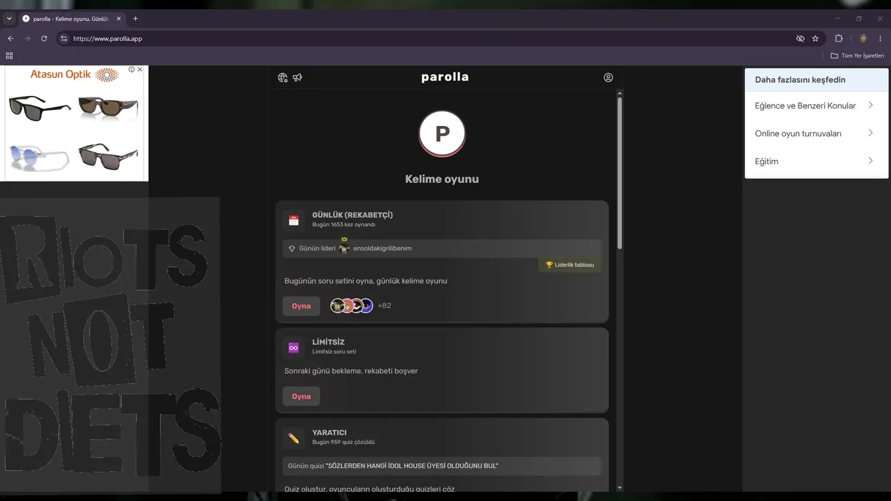Viewport: 891px width, 501px height.
Task: Click Sonraki günü bekleme, rekabeti boşver text
Action: (x=351, y=371)
